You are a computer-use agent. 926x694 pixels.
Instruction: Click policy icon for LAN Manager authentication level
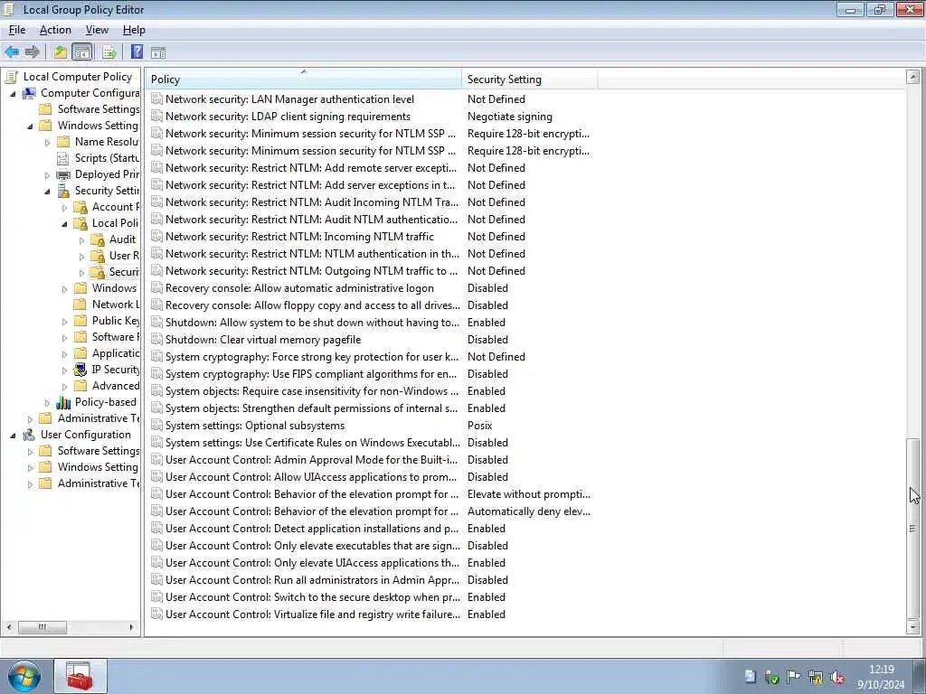click(x=156, y=99)
